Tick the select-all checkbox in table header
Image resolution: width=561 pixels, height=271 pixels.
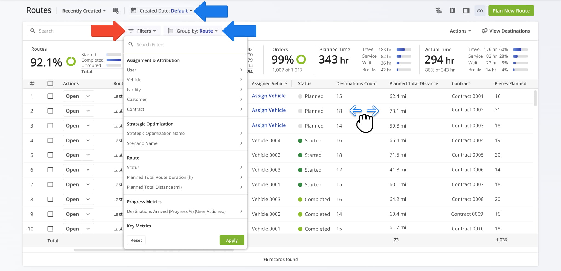point(50,83)
